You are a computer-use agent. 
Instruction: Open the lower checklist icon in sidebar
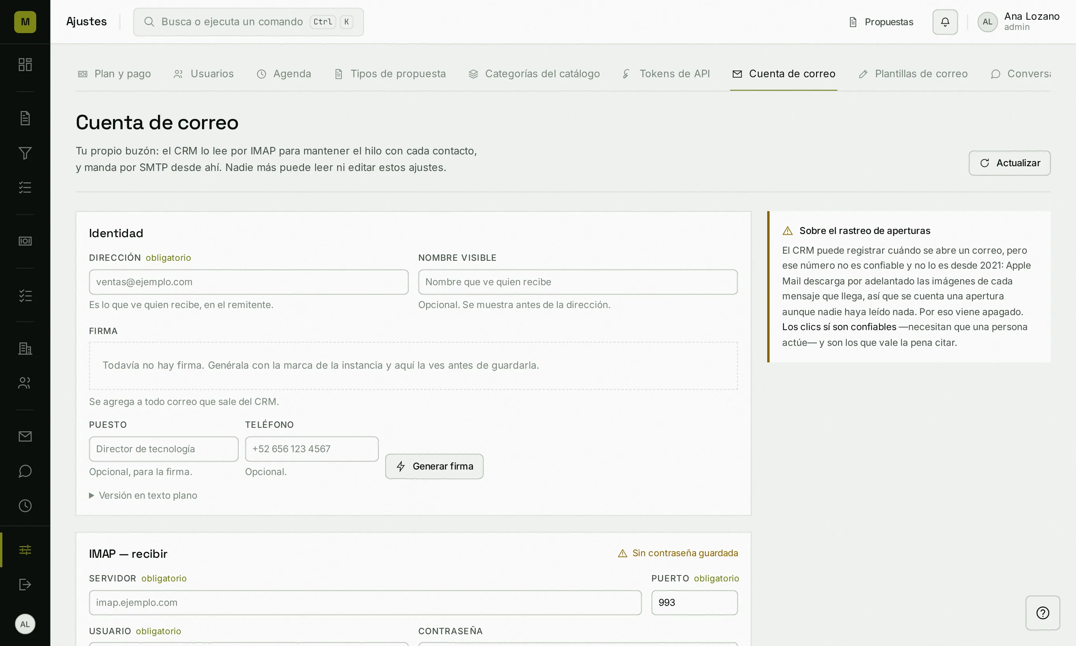[25, 295]
